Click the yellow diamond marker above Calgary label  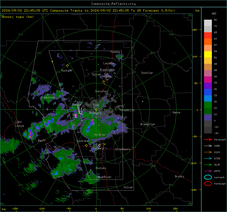coord(100,145)
